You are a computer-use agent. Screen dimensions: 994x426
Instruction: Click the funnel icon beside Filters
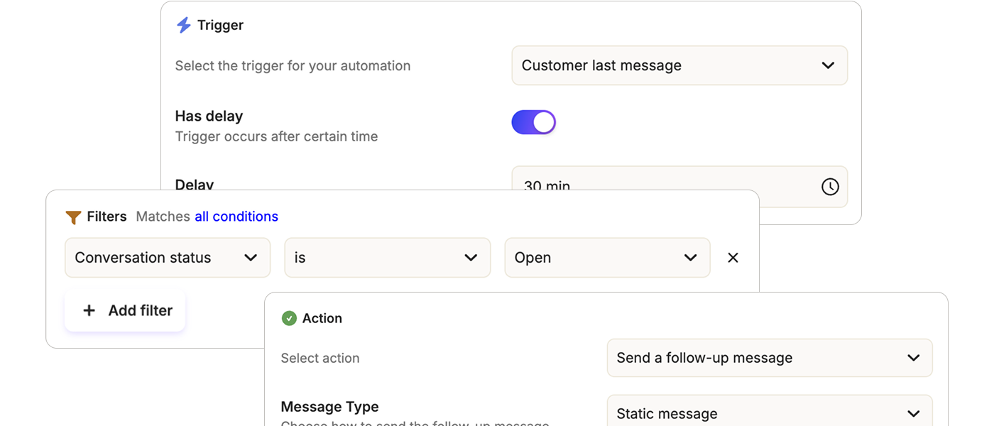point(73,217)
